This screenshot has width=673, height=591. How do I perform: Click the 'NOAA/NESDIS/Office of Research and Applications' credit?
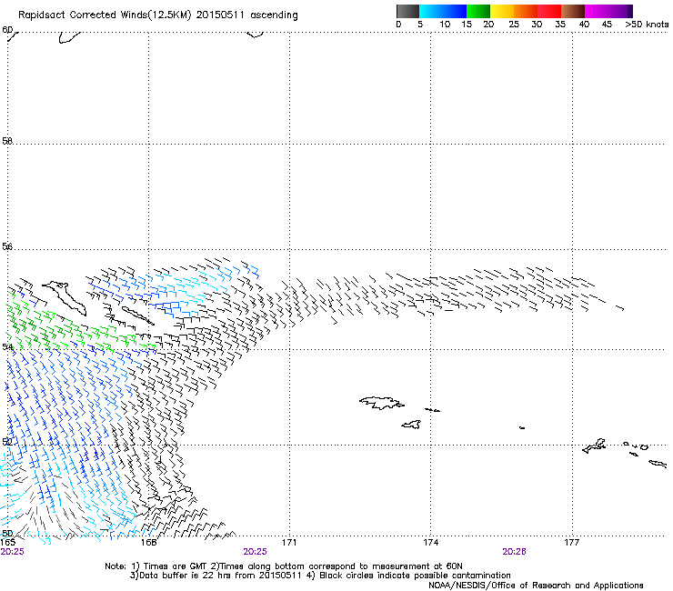click(x=536, y=586)
